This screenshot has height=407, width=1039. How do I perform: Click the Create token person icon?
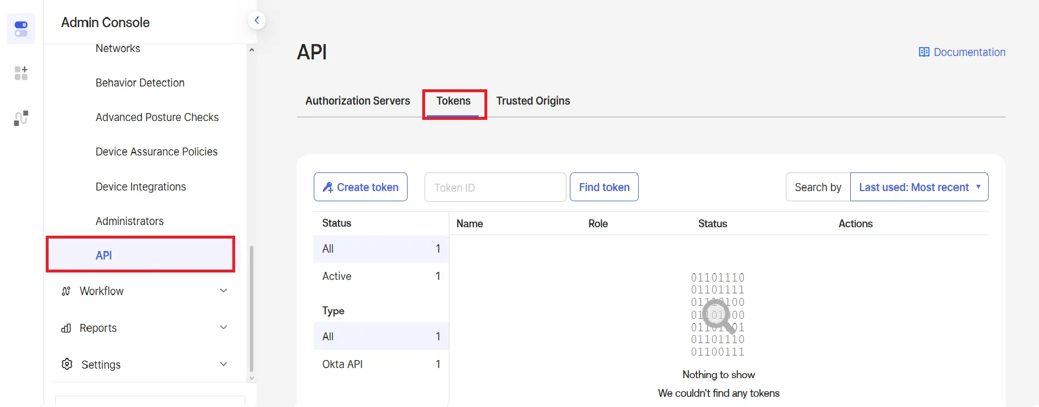[328, 187]
